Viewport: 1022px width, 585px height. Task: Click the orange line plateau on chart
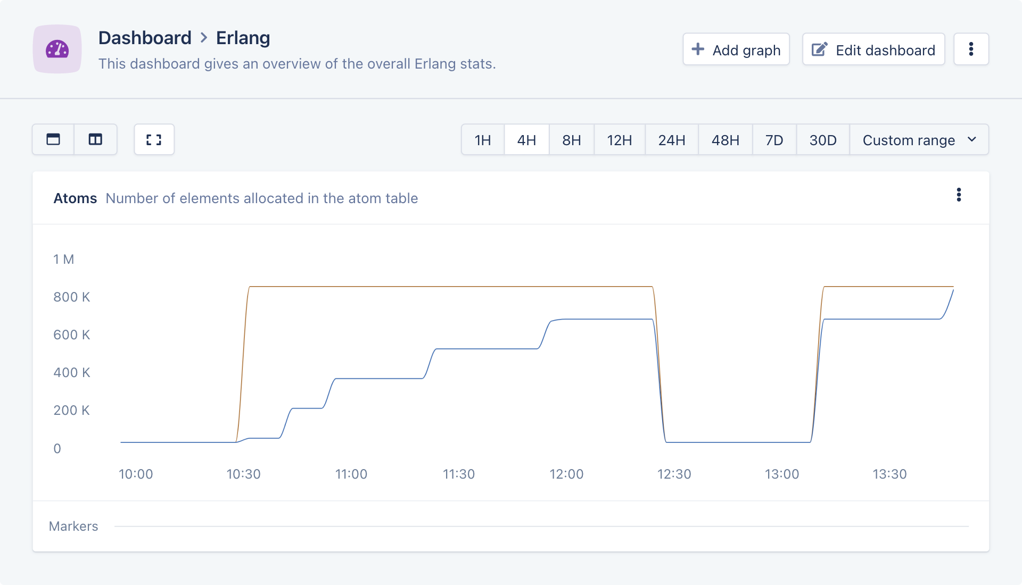[451, 287]
